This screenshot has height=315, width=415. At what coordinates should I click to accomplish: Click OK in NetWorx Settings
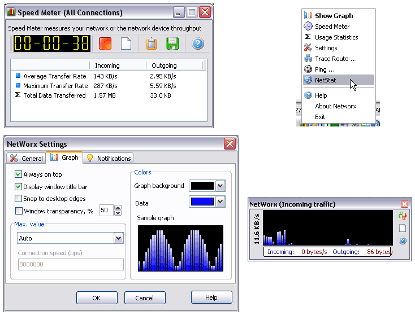click(x=97, y=298)
